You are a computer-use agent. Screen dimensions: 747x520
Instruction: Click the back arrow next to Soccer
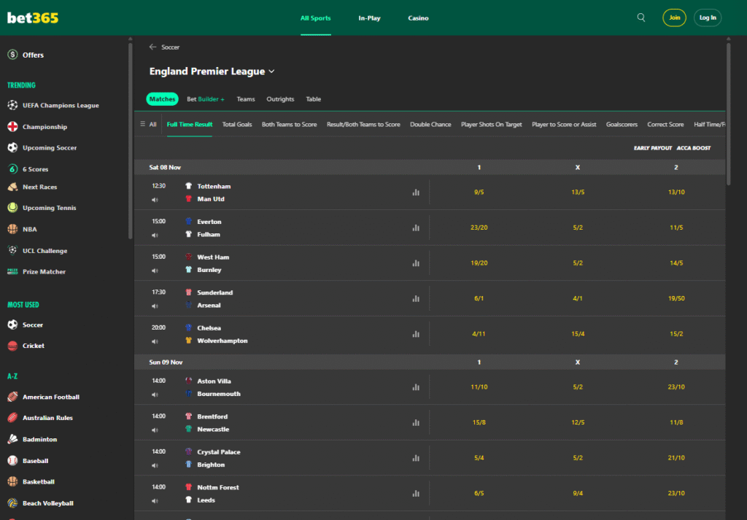[x=152, y=47]
